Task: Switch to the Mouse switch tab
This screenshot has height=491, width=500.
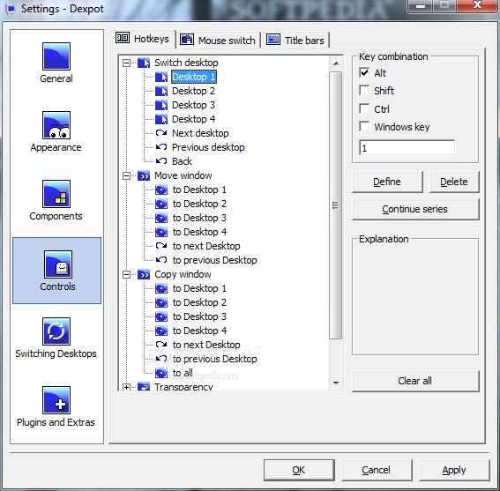Action: (219, 41)
